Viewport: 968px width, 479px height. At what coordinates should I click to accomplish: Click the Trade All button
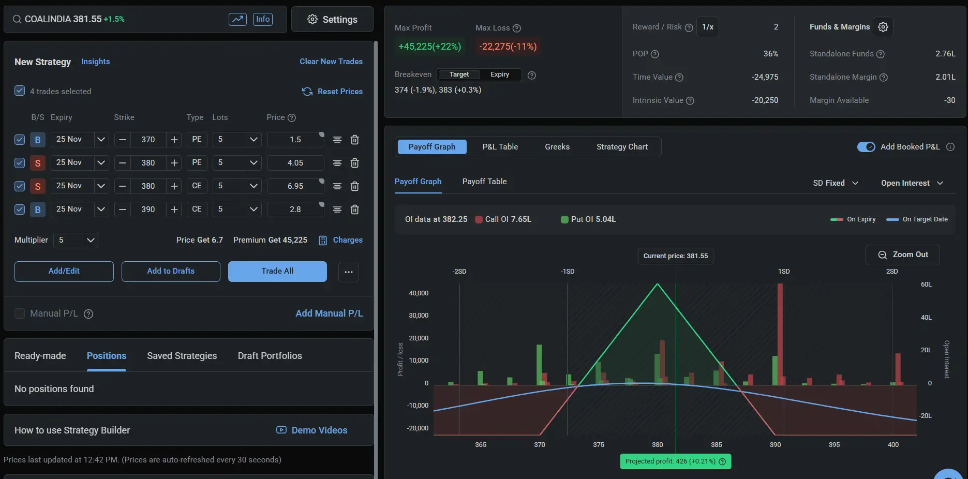(277, 271)
